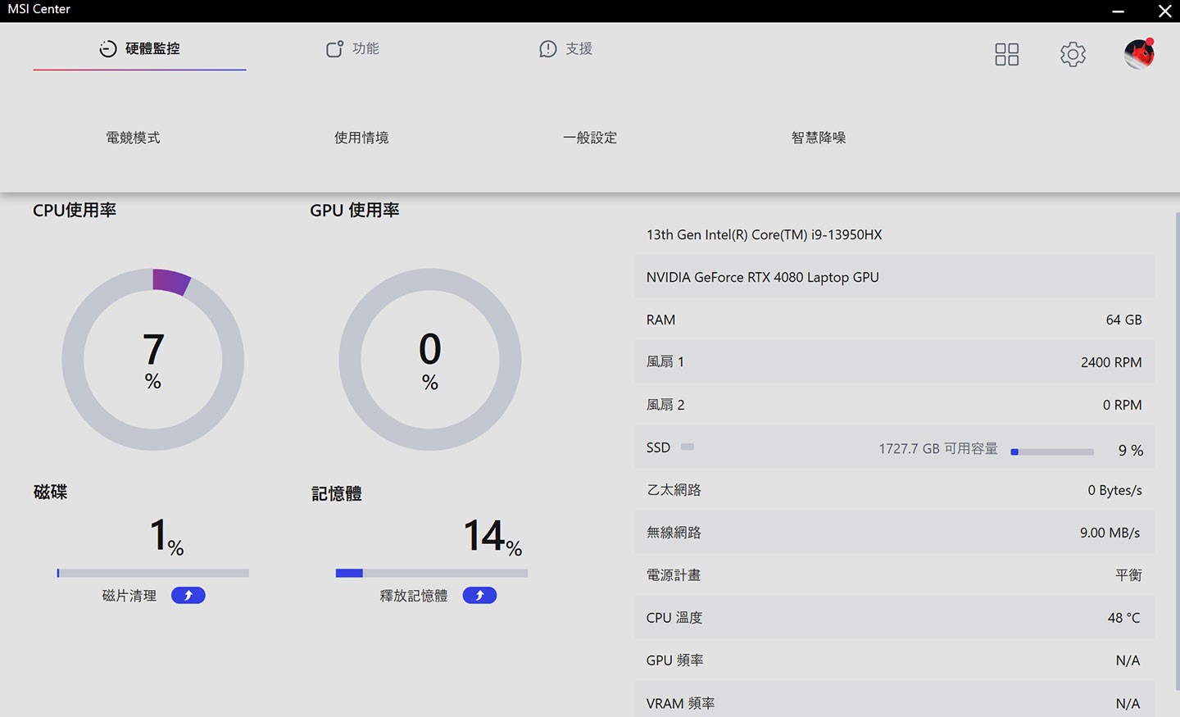
Task: Switch to the 硬體監控 hardware monitor tab
Action: coord(140,49)
